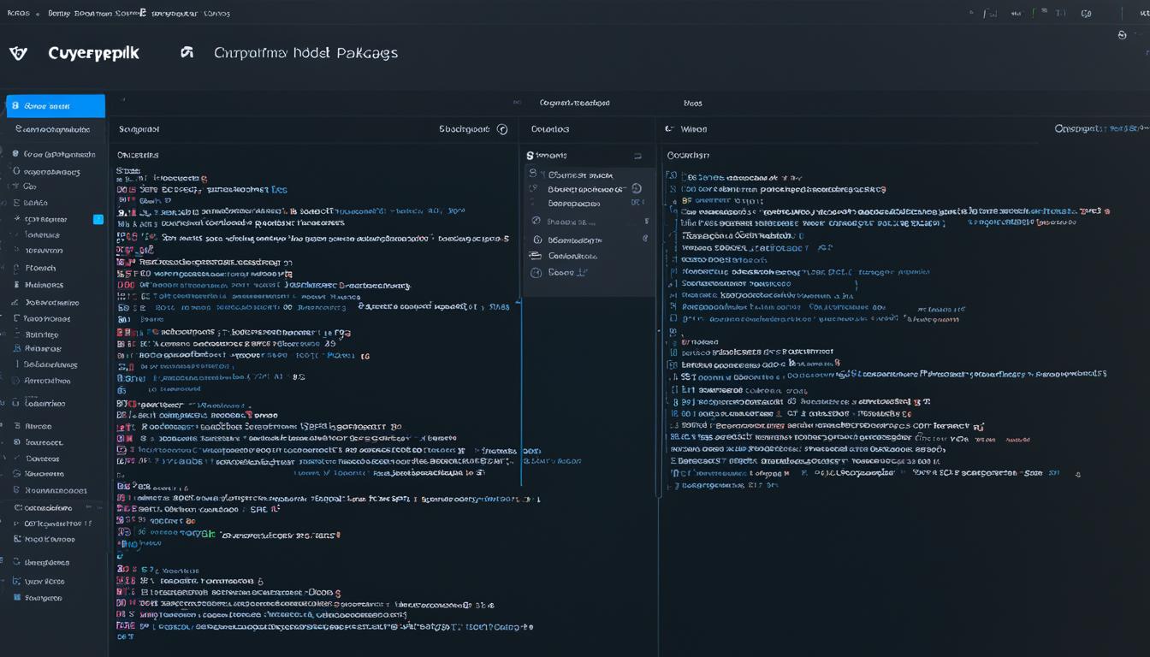Click the circle icon on the popup's last row

tap(536, 273)
